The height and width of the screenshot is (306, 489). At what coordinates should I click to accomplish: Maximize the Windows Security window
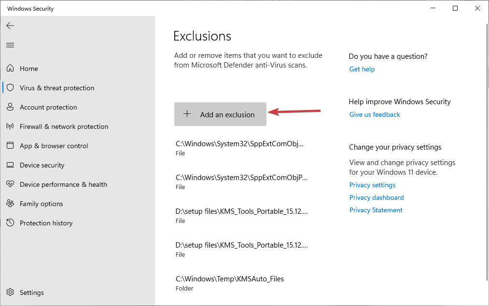tap(455, 8)
